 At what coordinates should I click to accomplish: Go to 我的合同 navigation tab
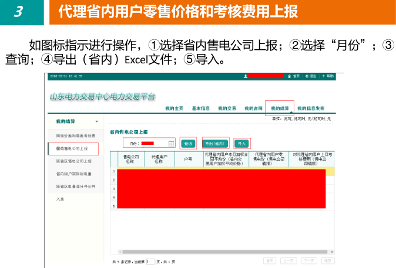(x=253, y=108)
